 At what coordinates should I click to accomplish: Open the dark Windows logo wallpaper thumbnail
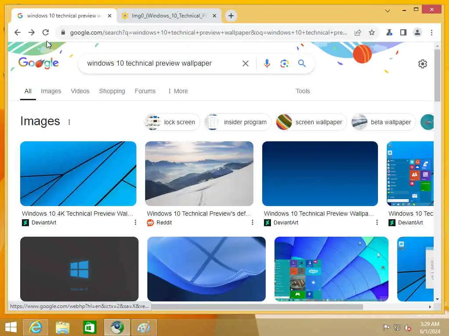coord(79,269)
